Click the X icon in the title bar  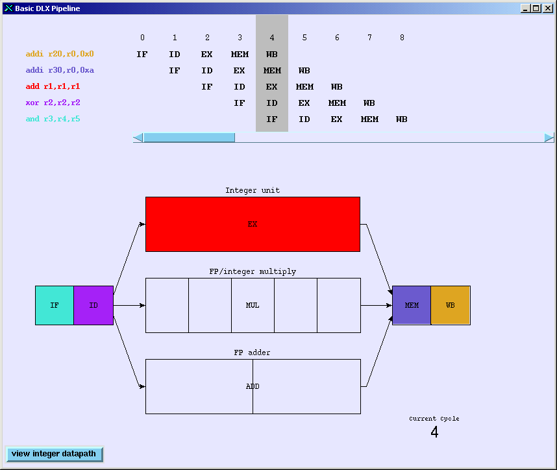pos(8,8)
